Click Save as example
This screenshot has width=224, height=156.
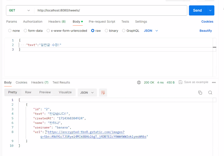(x=196, y=82)
